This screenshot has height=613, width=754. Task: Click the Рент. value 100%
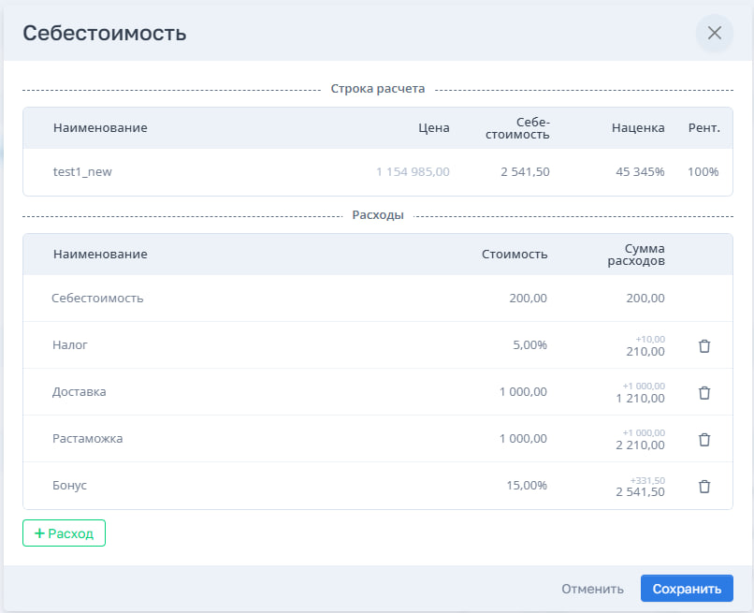click(703, 172)
